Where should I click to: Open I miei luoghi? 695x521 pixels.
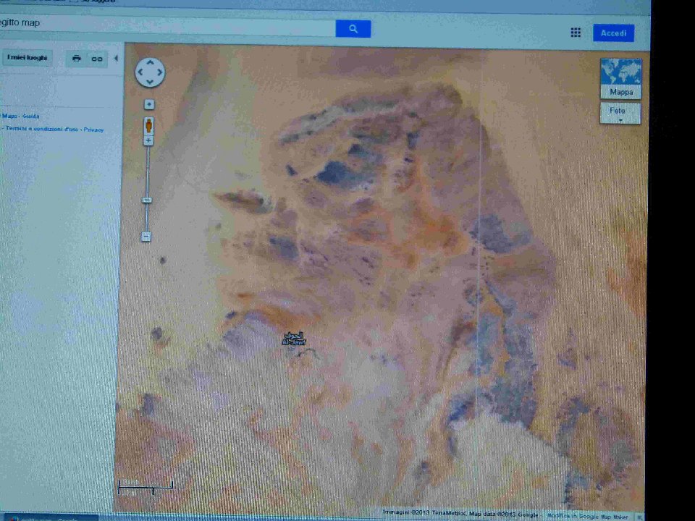coord(27,58)
